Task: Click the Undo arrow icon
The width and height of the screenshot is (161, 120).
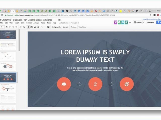Action: 10,27
